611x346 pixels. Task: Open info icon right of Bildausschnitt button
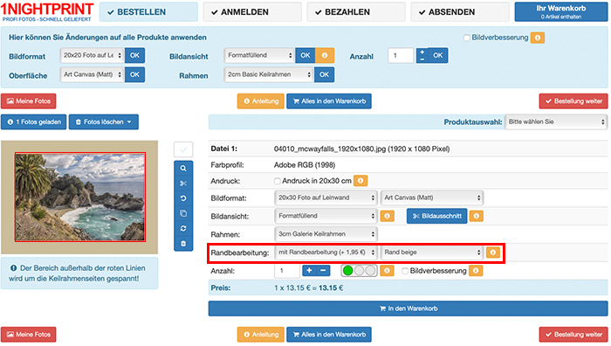click(x=477, y=216)
